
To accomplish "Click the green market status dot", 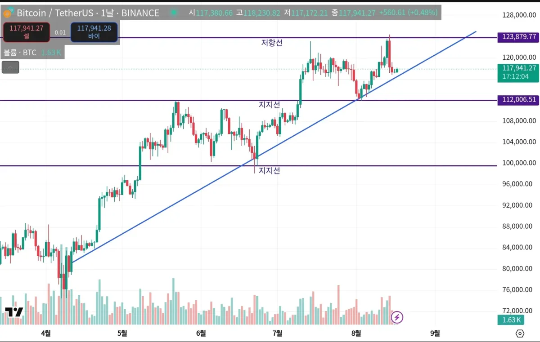I will point(174,13).
